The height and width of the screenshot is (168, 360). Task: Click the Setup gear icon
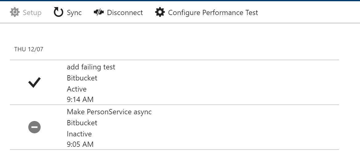pyautogui.click(x=15, y=12)
